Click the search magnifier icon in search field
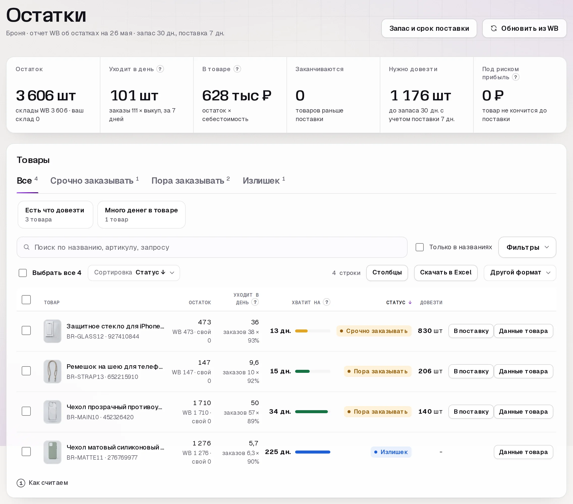 (x=27, y=247)
